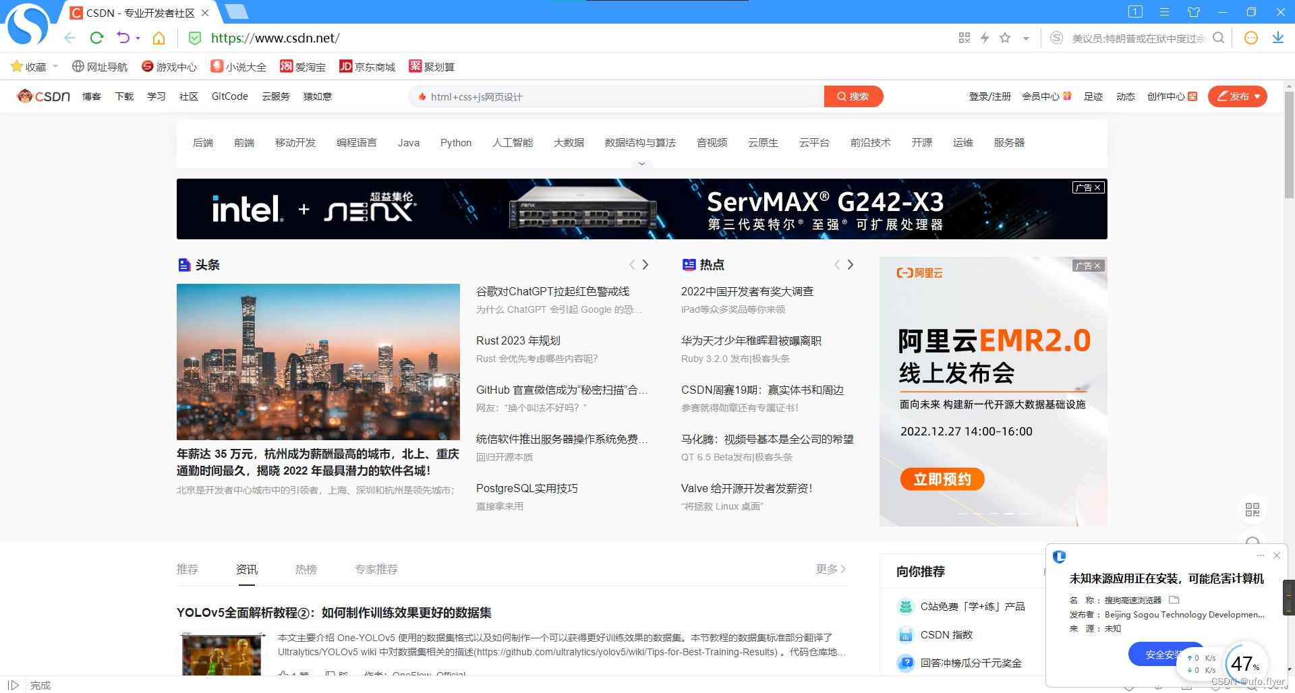Close the unknown app install warning popup

pyautogui.click(x=1276, y=555)
